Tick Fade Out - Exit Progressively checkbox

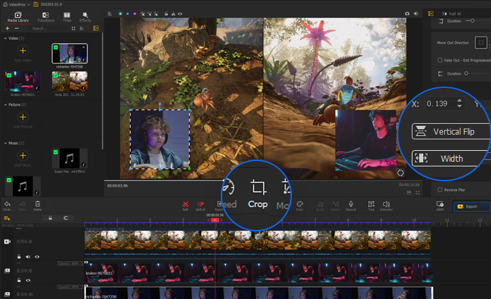click(441, 60)
